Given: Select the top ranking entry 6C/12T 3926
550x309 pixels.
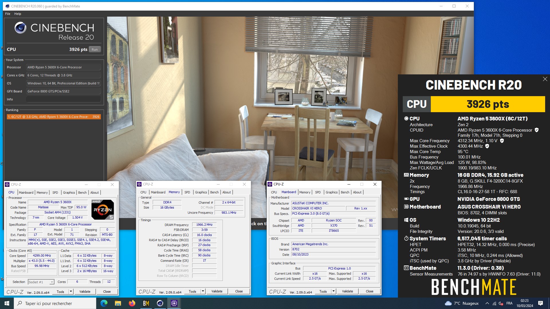Looking at the screenshot, I should (54, 117).
